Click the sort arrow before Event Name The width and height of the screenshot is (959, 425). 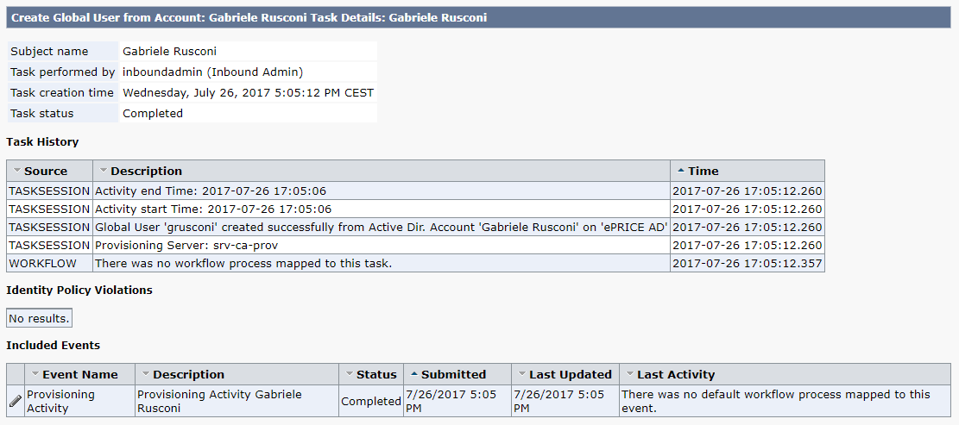35,374
